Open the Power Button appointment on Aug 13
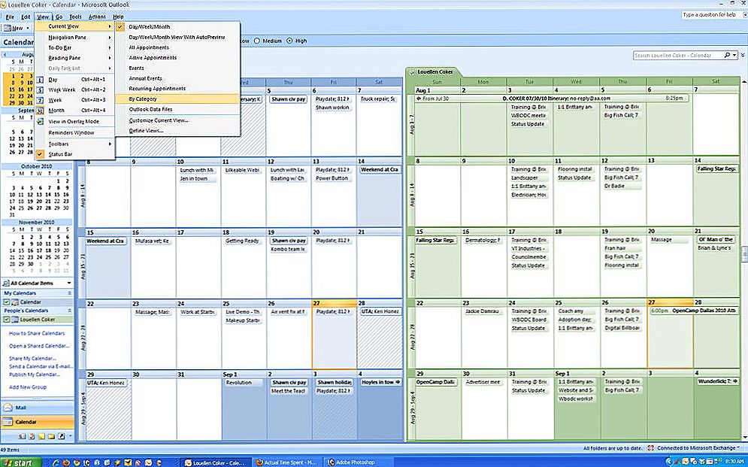The height and width of the screenshot is (467, 748). click(332, 178)
